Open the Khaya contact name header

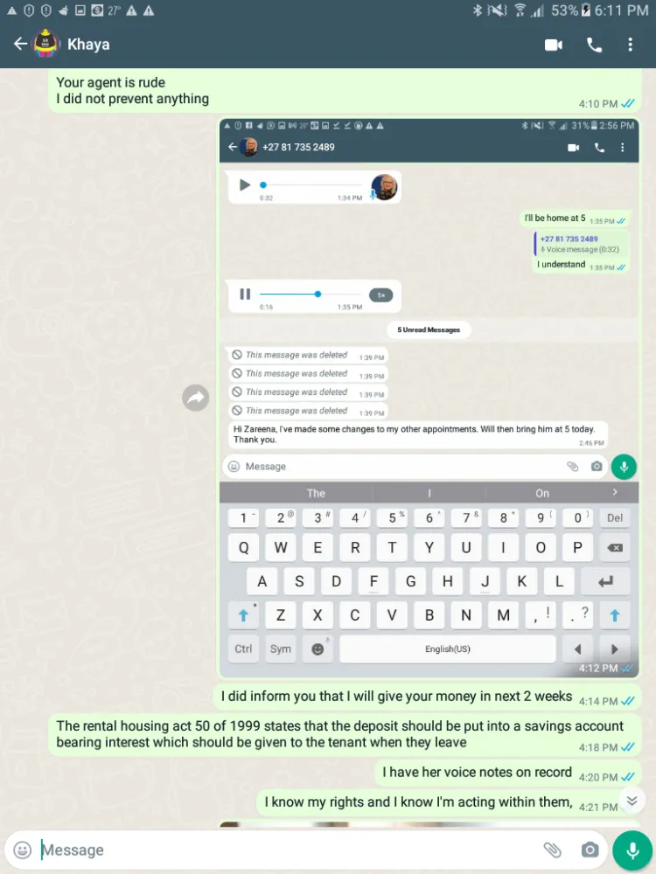pyautogui.click(x=88, y=45)
